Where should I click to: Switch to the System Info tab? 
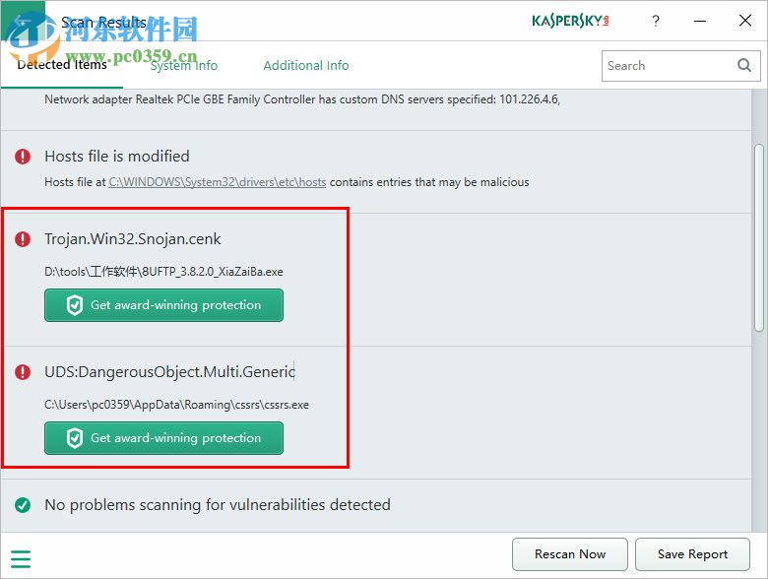(x=184, y=65)
